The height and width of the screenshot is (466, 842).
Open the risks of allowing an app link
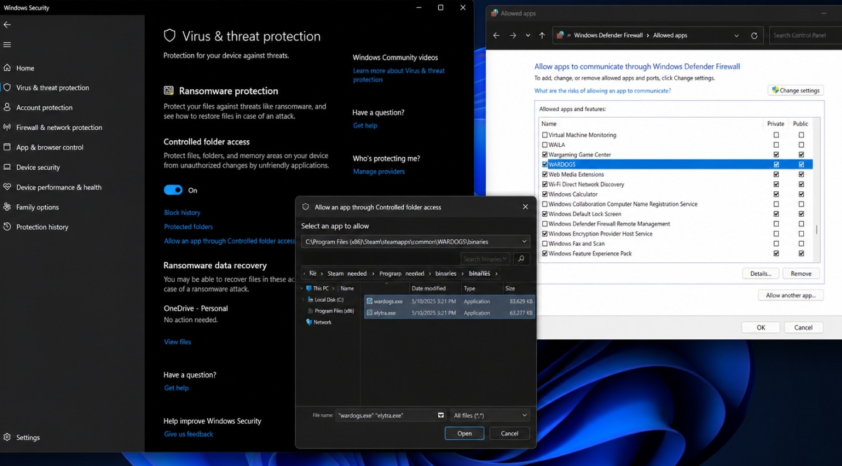(x=602, y=91)
